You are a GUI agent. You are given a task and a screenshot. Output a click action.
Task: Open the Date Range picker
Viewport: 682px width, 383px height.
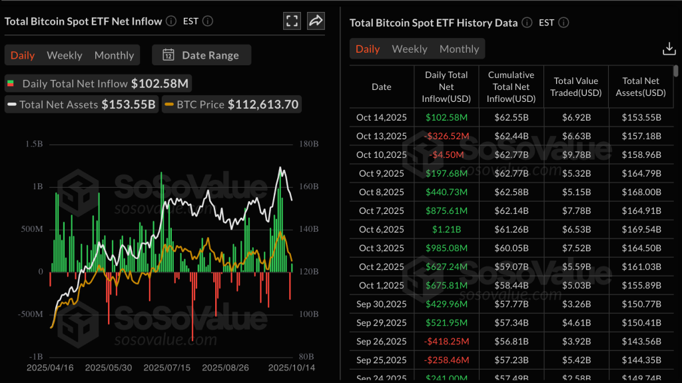point(202,55)
